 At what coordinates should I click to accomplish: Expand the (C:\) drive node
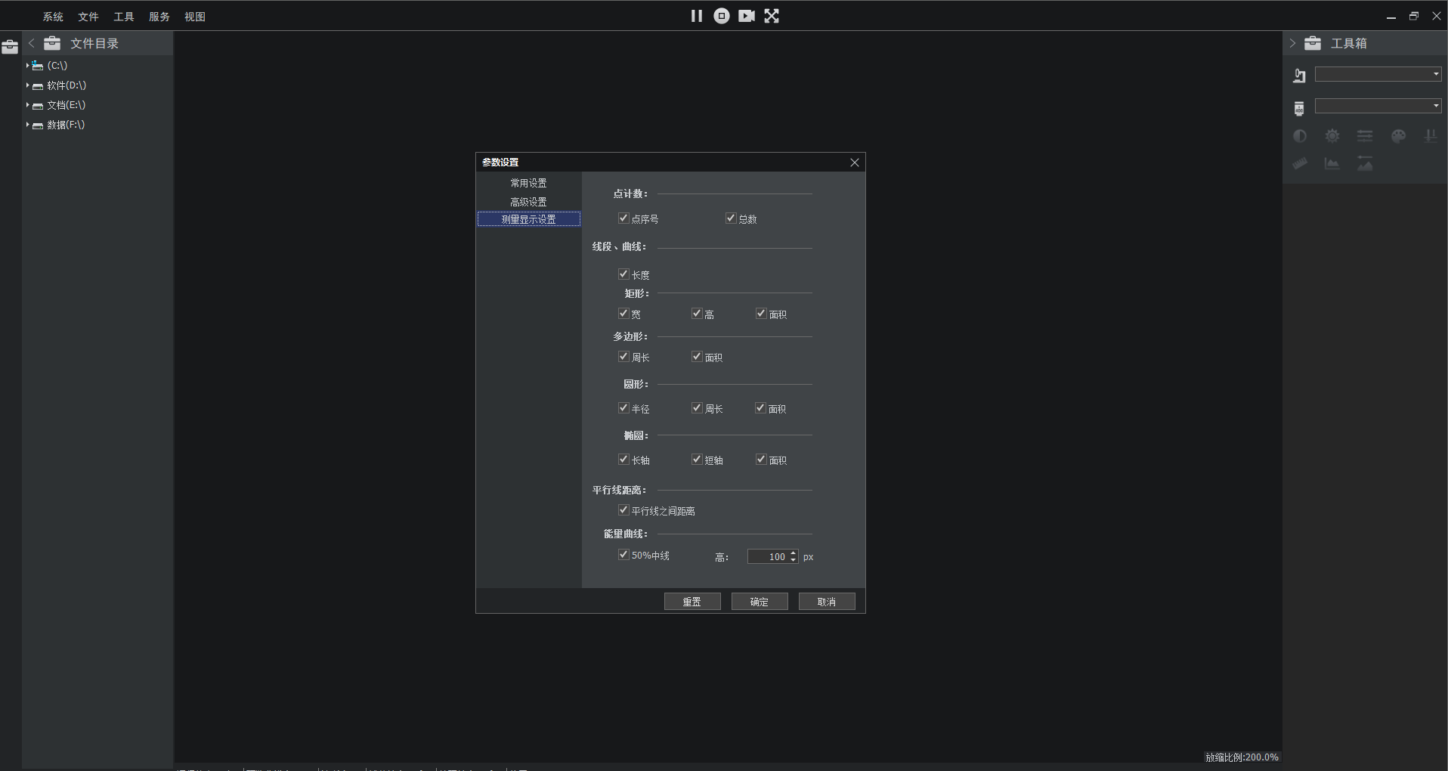tap(27, 66)
